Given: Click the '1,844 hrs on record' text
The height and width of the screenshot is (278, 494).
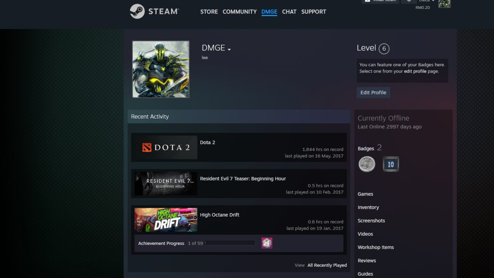Looking at the screenshot, I should [323, 149].
